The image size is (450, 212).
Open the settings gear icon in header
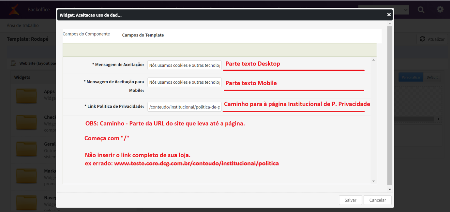click(x=440, y=9)
